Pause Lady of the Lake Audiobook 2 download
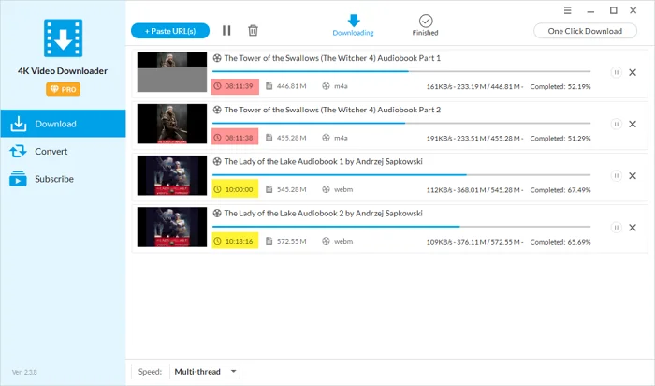Screen dimensions: 655x386 point(616,227)
